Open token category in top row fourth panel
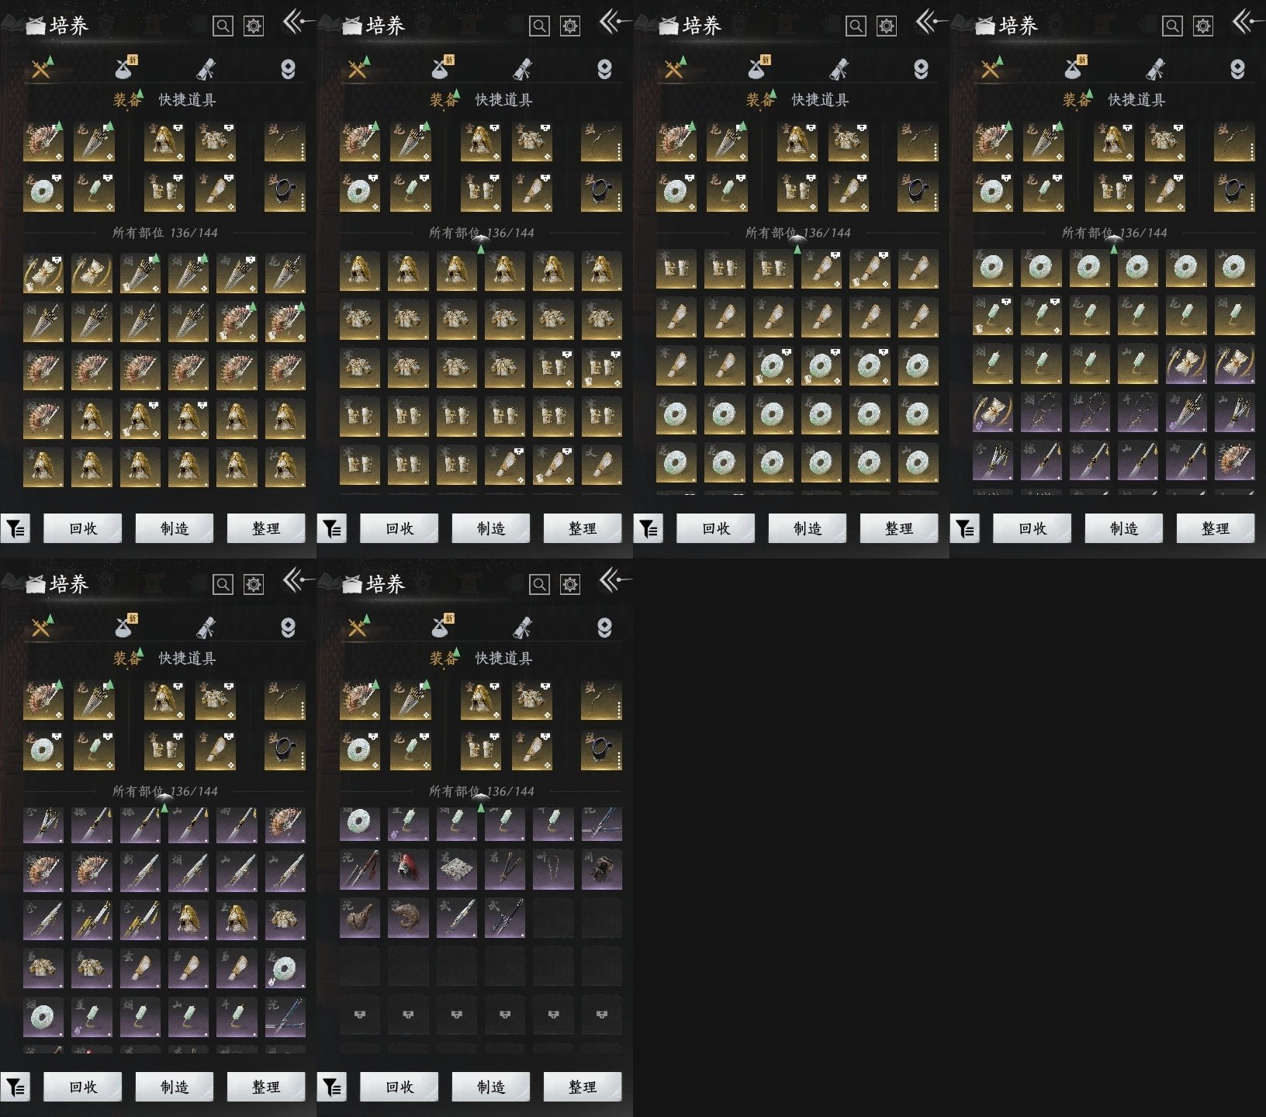Screen dimensions: 1266x1117 [1237, 69]
